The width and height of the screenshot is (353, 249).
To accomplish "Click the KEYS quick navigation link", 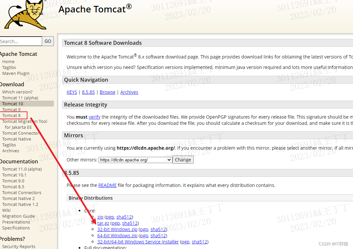I will coord(72,92).
